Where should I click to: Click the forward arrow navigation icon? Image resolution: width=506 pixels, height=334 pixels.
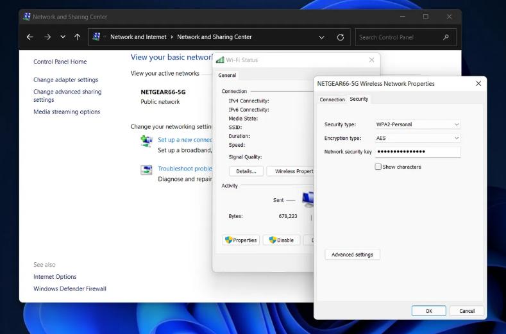click(x=47, y=37)
